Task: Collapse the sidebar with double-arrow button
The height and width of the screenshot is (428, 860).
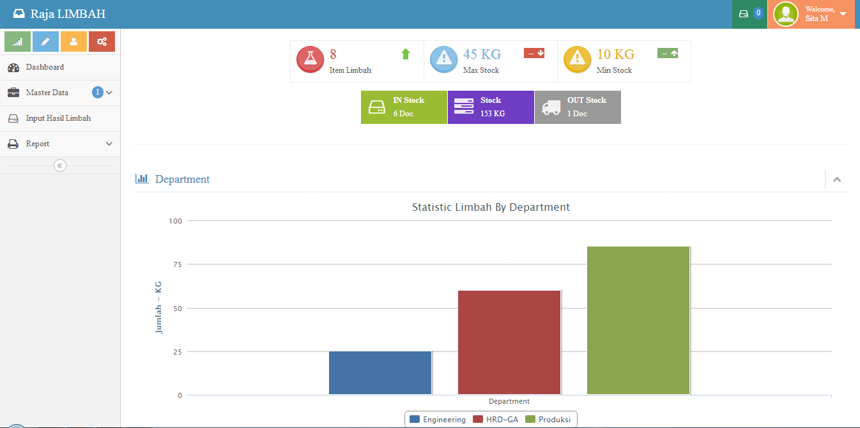Action: (x=60, y=165)
